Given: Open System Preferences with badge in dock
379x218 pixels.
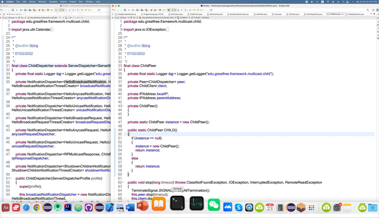Looking at the screenshot, I should click(337, 208).
